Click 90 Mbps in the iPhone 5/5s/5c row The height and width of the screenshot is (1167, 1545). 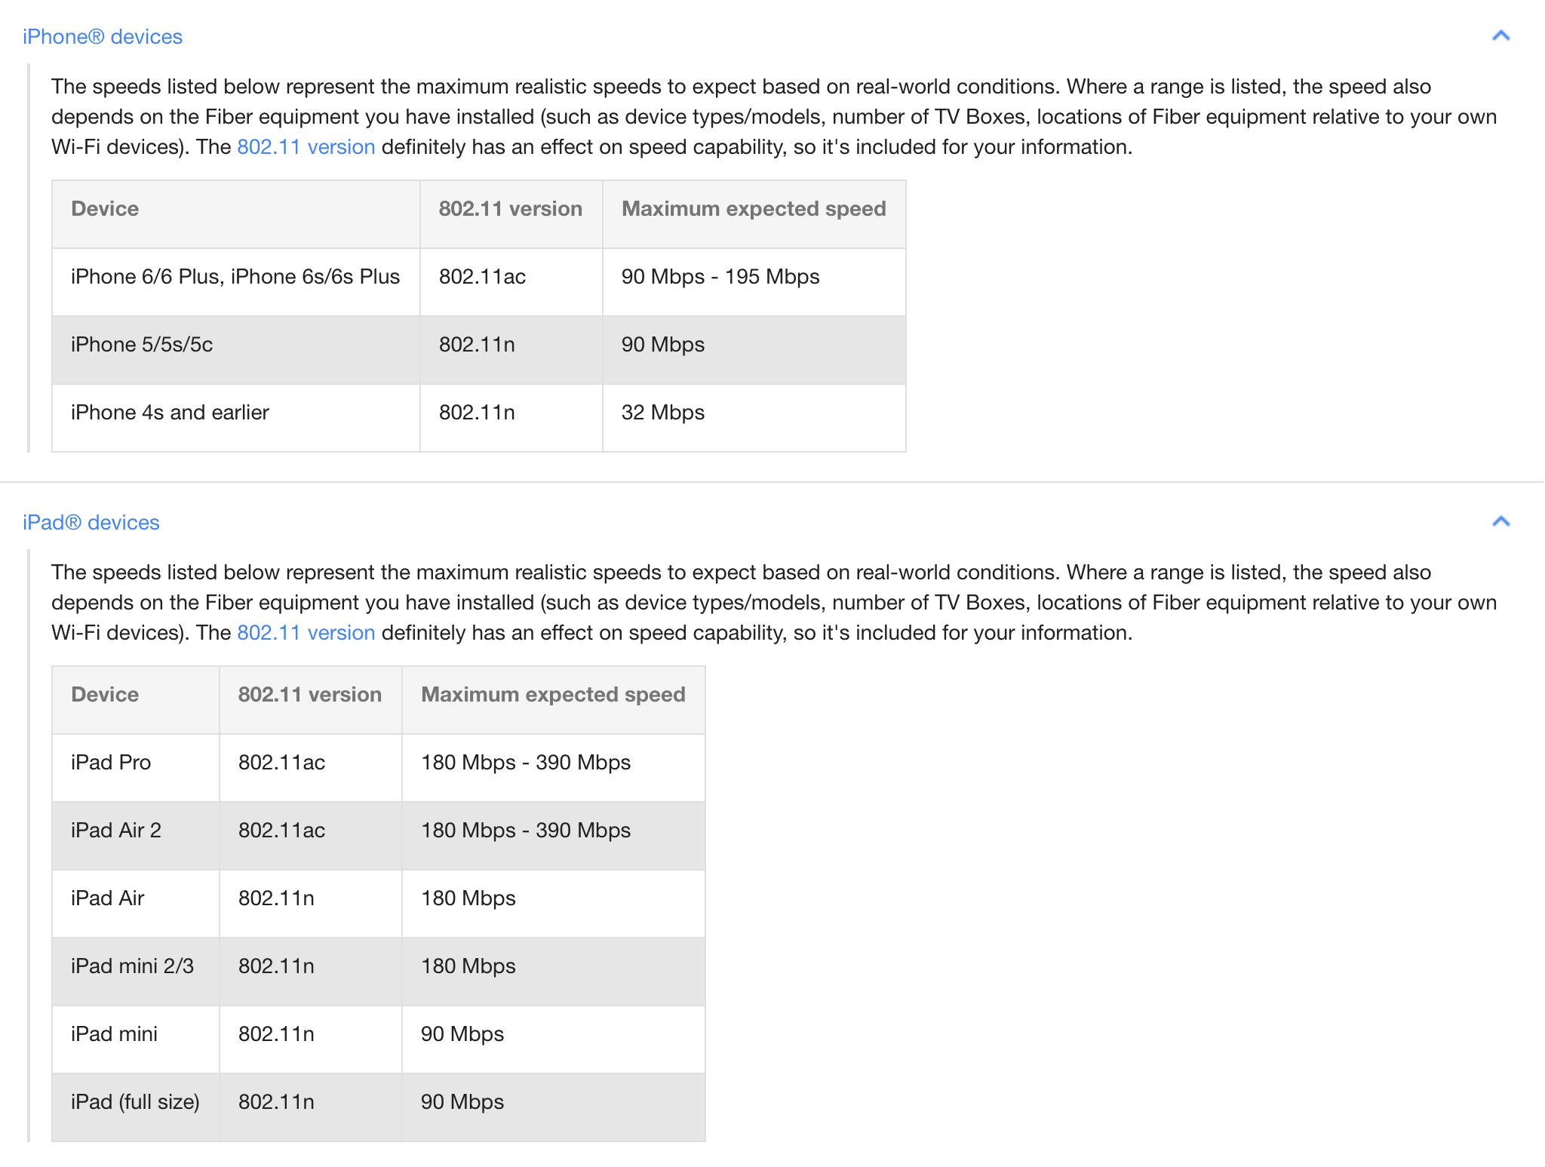[663, 345]
